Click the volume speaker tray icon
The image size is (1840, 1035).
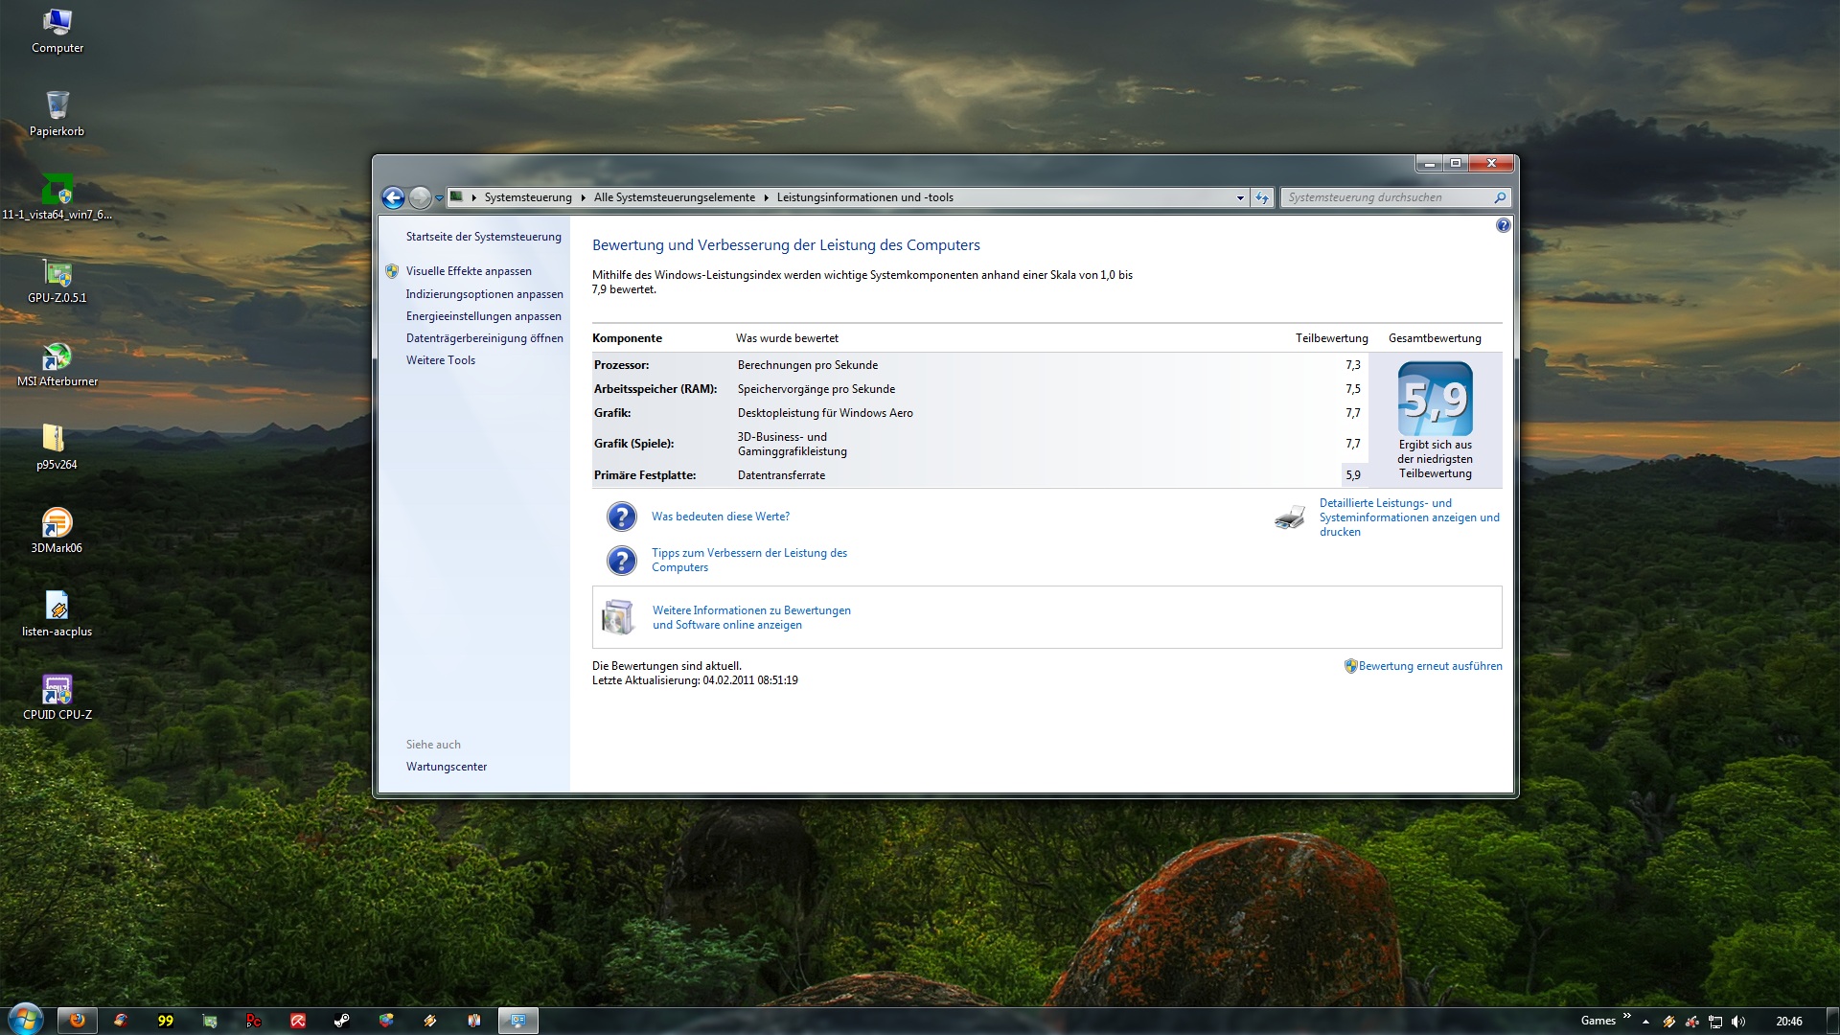tap(1738, 1022)
